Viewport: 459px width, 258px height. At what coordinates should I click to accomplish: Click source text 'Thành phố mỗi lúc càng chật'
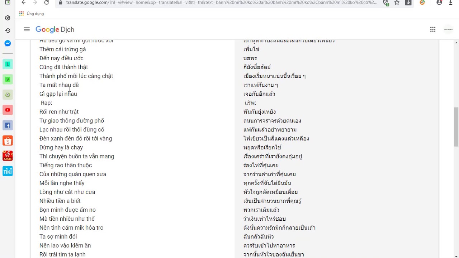click(76, 76)
